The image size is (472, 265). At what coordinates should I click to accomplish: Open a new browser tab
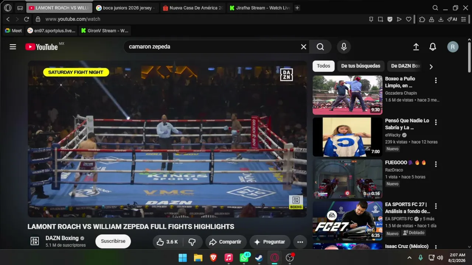click(x=297, y=8)
